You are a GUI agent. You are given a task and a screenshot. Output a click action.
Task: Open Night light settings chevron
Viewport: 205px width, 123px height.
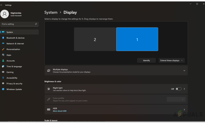coord(184,89)
